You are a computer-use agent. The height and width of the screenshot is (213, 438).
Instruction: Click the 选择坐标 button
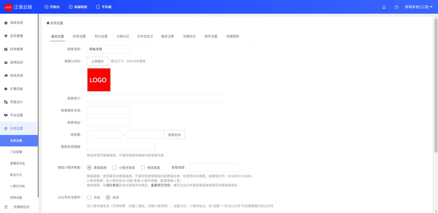click(174, 135)
